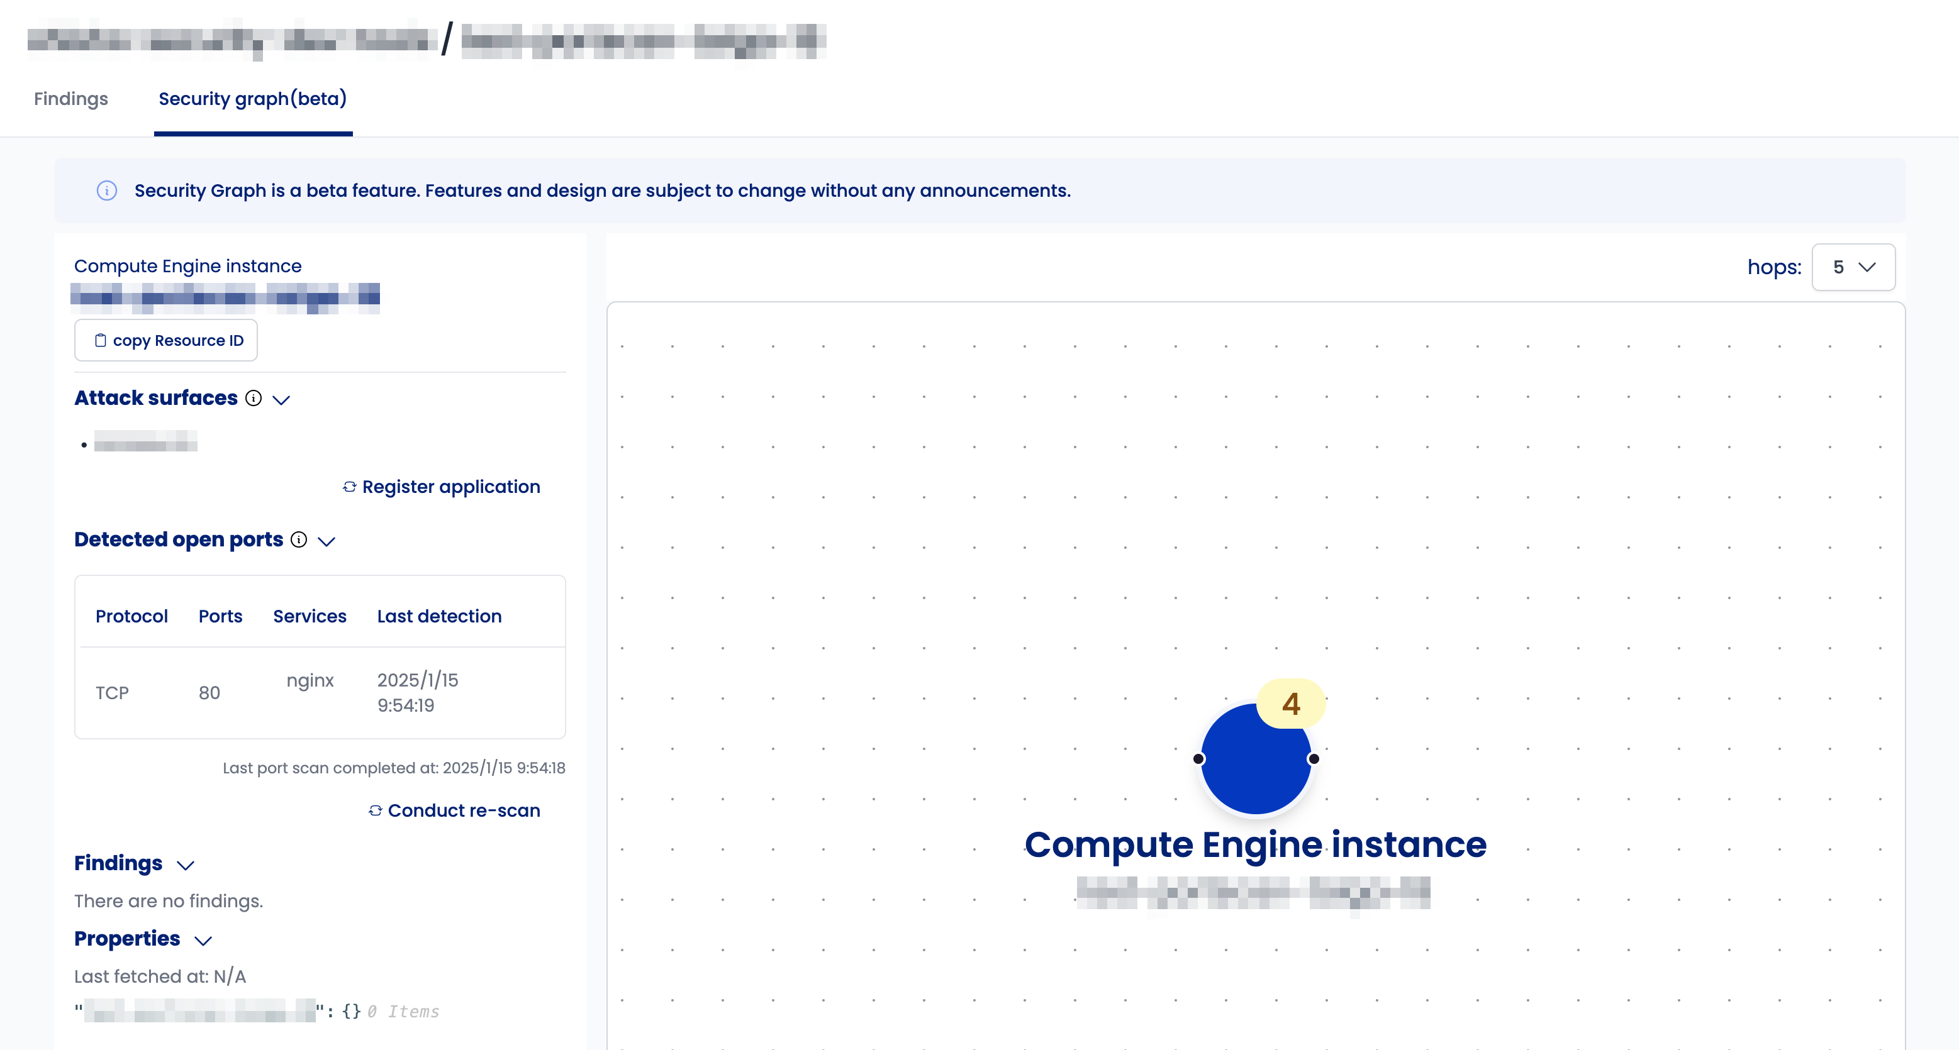Click the 'Last fetched at: N/A' text

160,976
